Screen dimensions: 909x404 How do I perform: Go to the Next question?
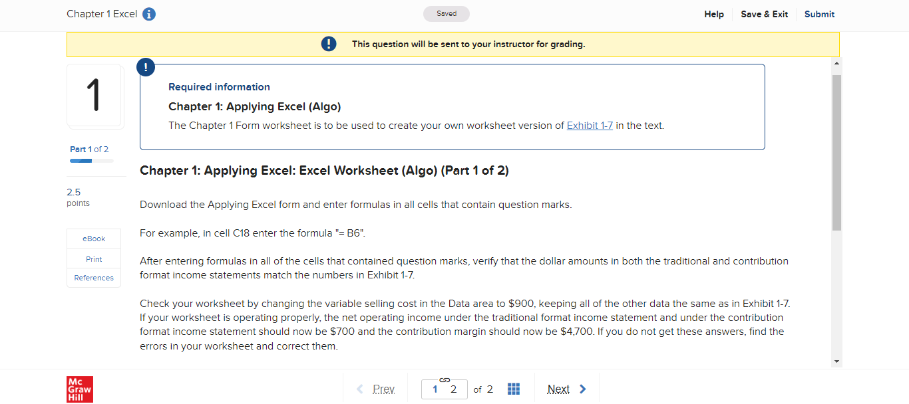coord(559,389)
